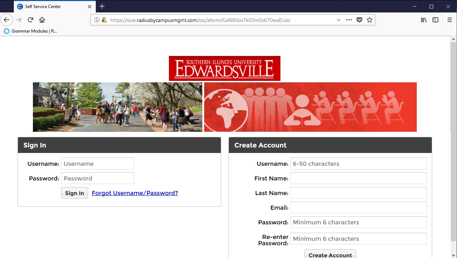
Task: Open the Grammar Modules bookmark
Action: click(31, 31)
